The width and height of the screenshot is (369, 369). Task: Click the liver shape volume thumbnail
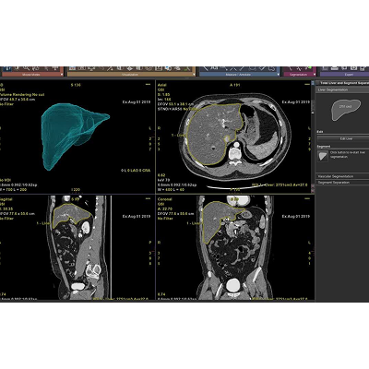(x=346, y=110)
